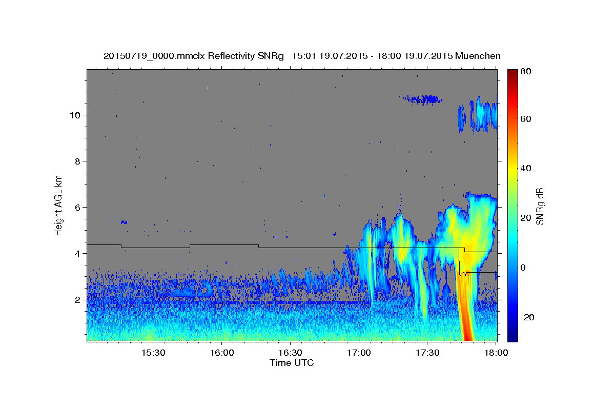Click the colorbar value 20

point(526,218)
